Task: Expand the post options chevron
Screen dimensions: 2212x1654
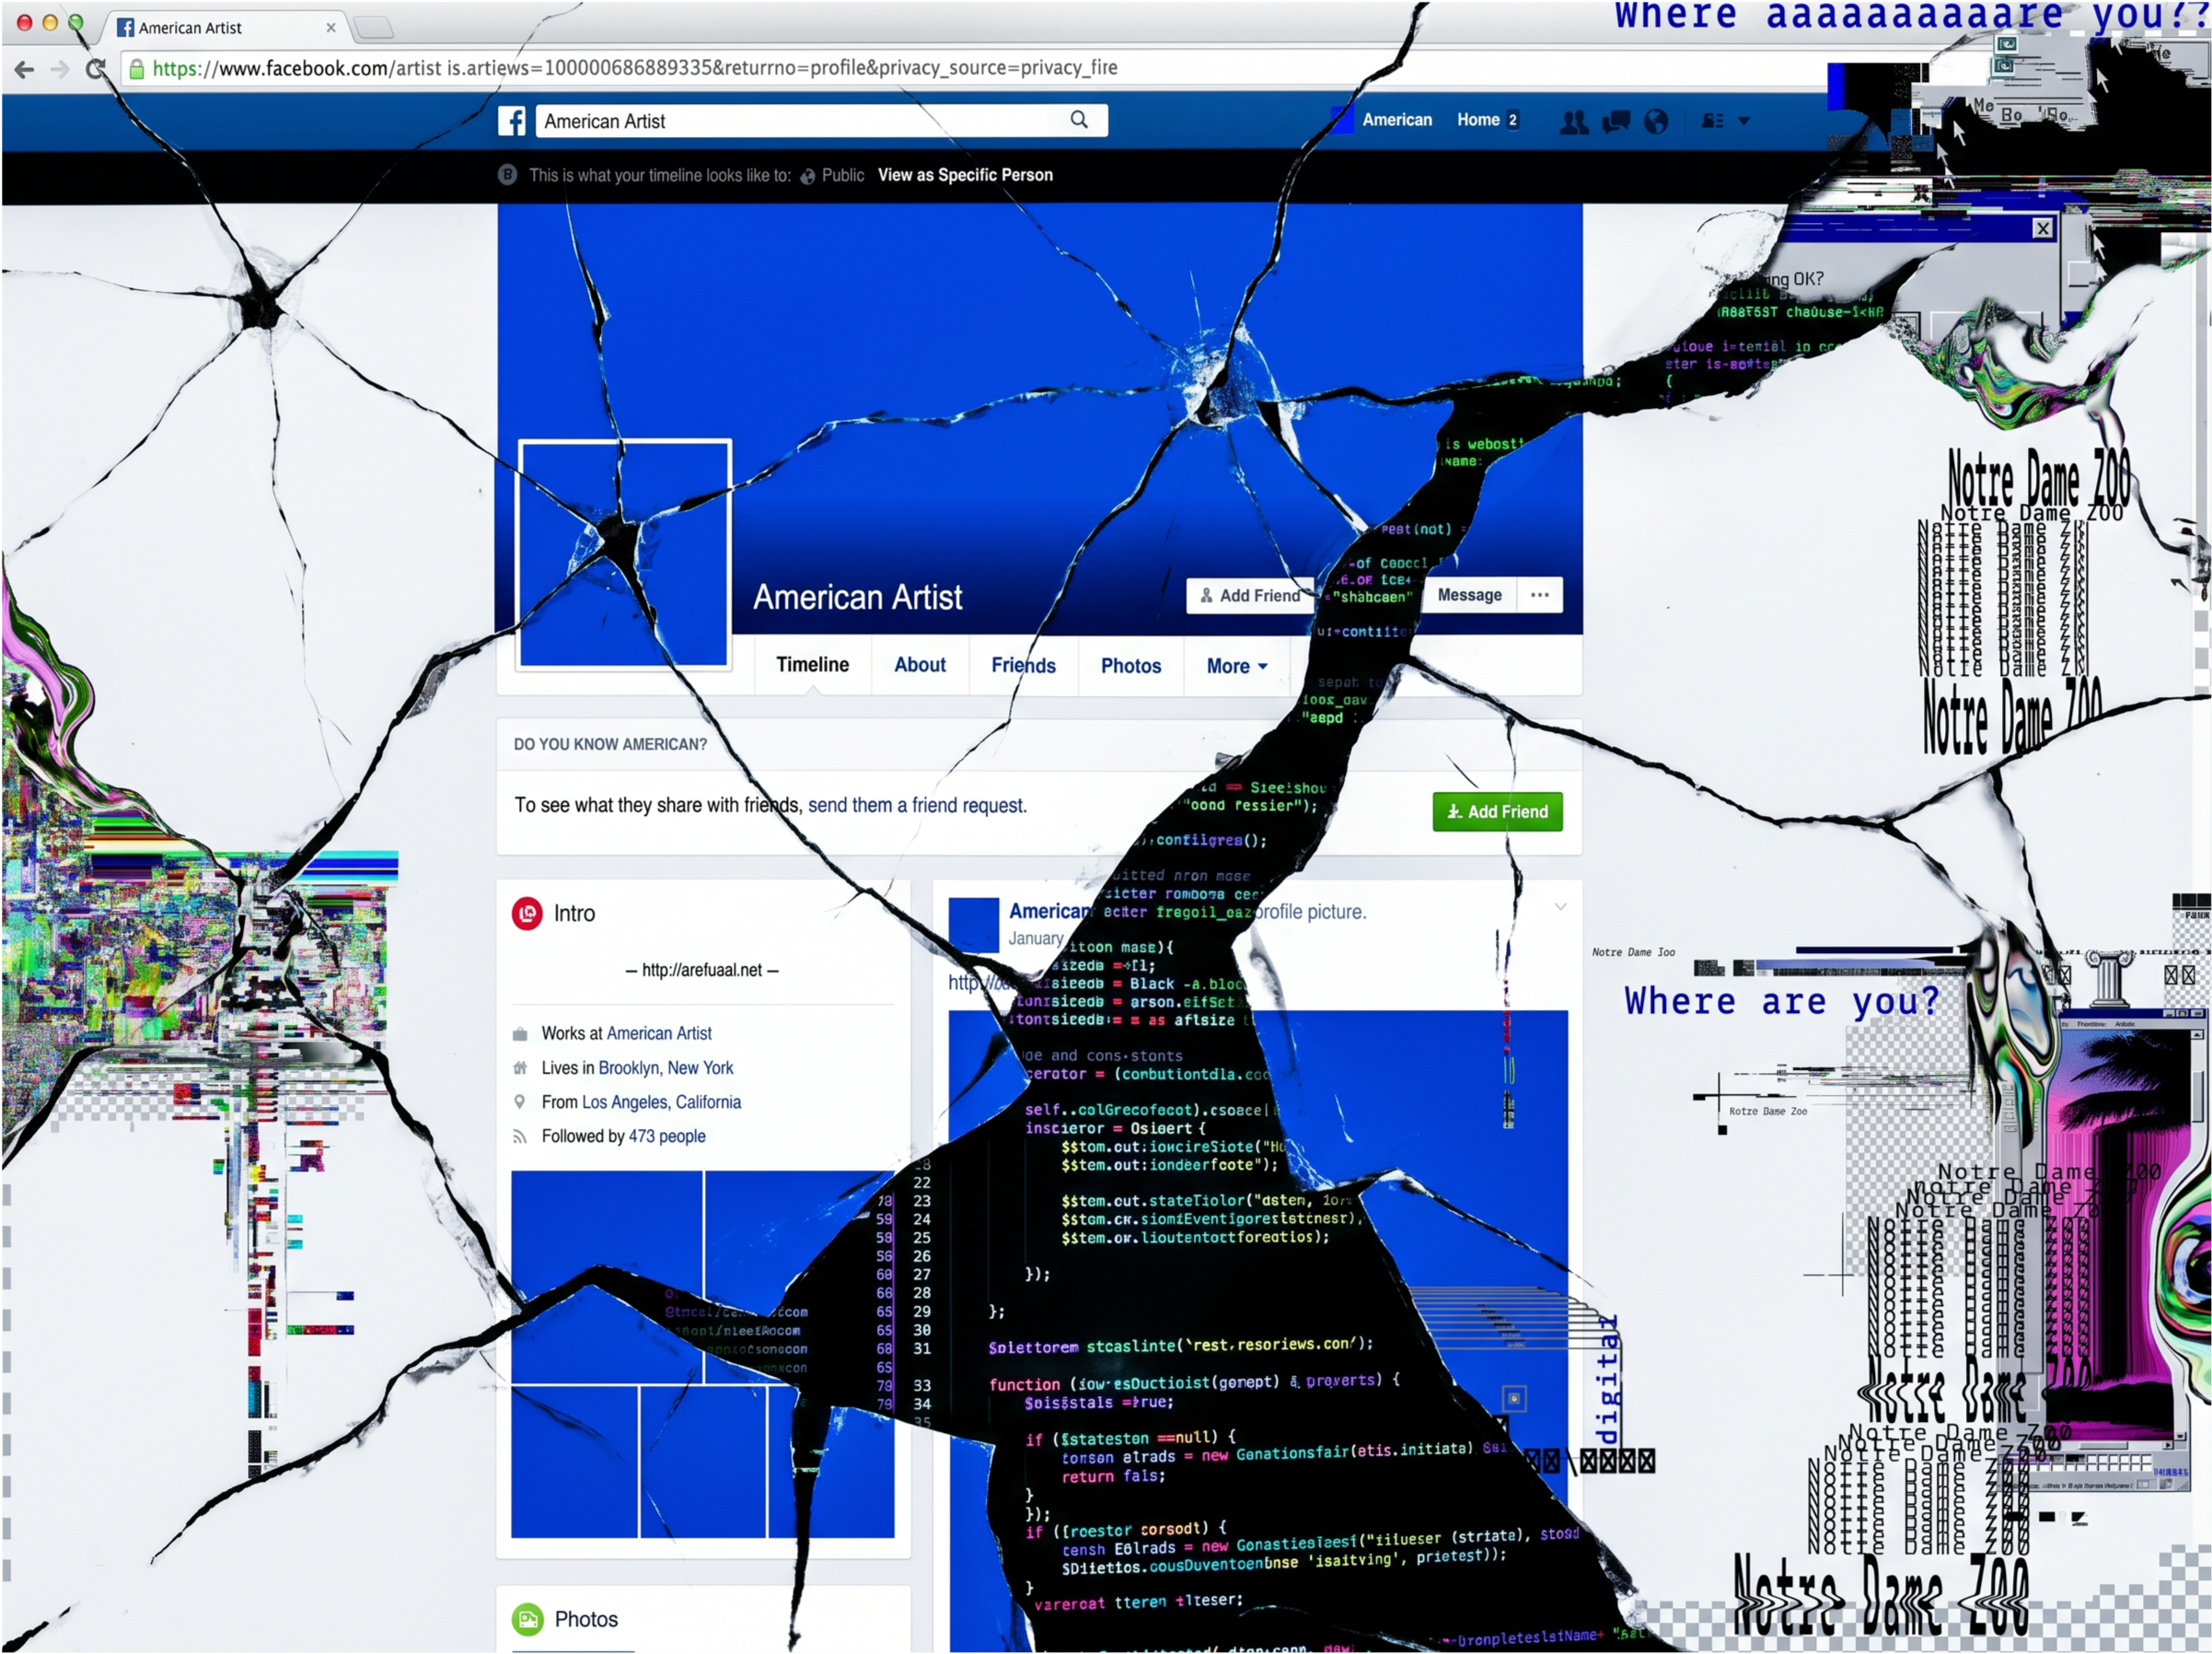Action: pyautogui.click(x=1560, y=907)
